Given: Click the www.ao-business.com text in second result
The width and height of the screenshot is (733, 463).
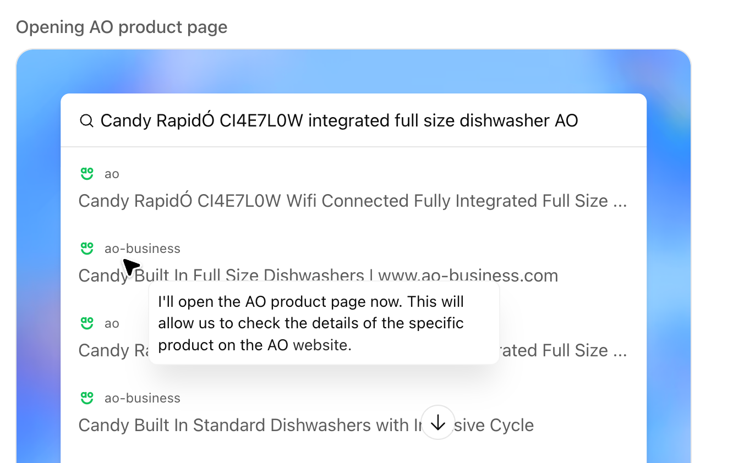Looking at the screenshot, I should pyautogui.click(x=468, y=275).
